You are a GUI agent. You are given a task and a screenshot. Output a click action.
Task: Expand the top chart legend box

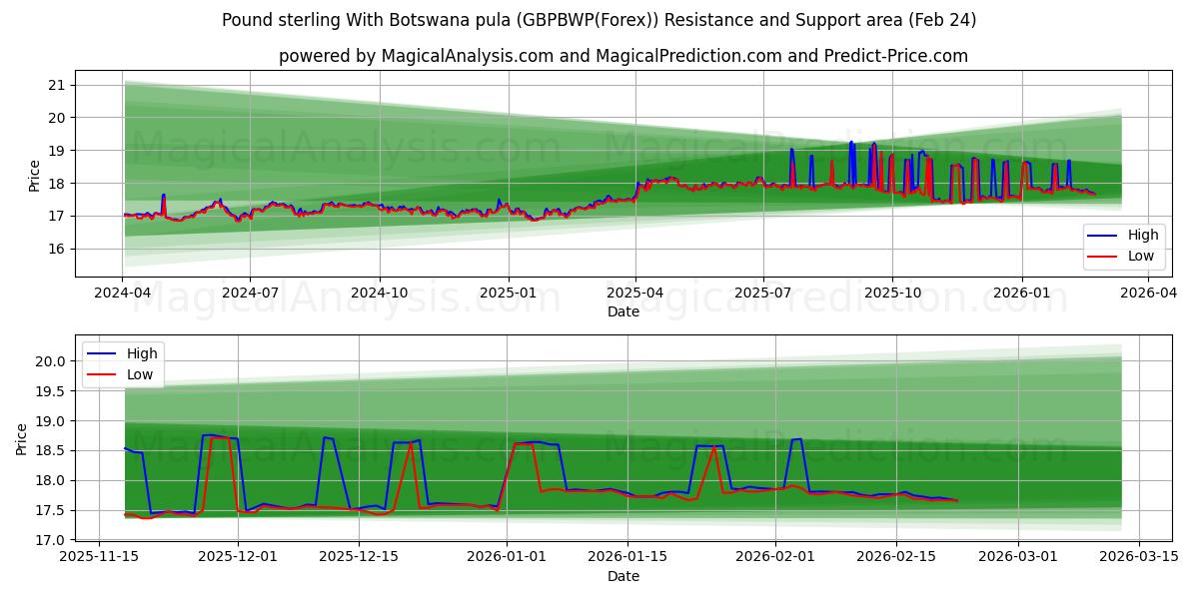1123,245
